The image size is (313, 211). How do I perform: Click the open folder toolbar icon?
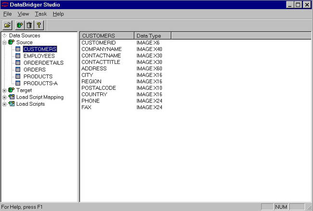[7, 25]
